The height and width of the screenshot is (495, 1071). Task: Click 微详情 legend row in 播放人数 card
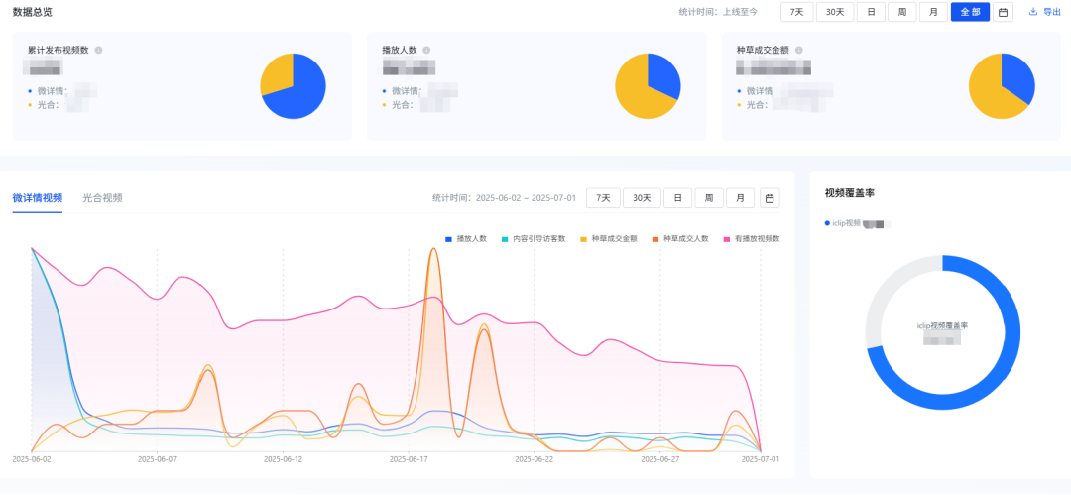pyautogui.click(x=419, y=91)
